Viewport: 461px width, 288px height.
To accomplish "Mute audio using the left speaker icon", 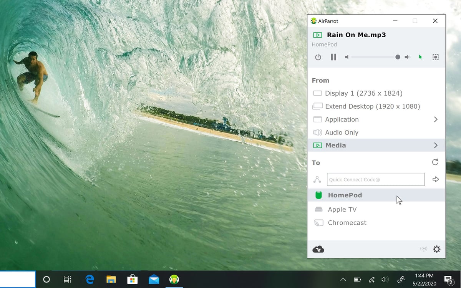I will pos(347,57).
